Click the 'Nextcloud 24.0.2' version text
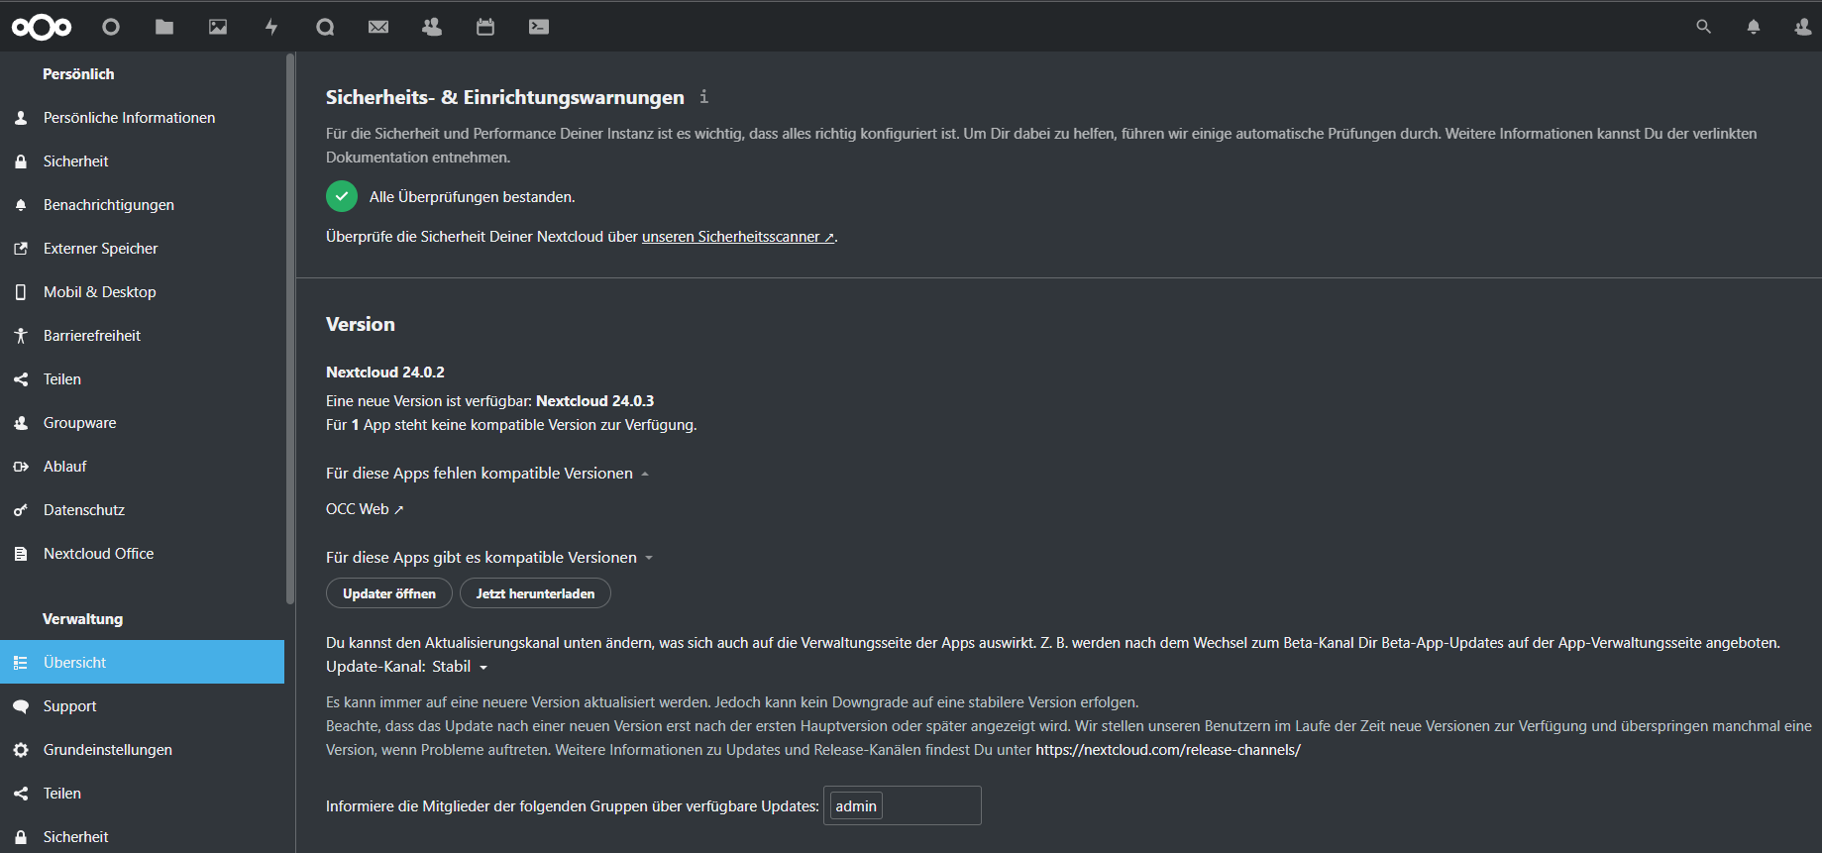1822x853 pixels. (385, 373)
